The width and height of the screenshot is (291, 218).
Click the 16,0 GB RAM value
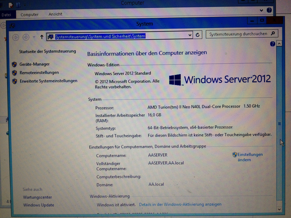tap(155, 115)
